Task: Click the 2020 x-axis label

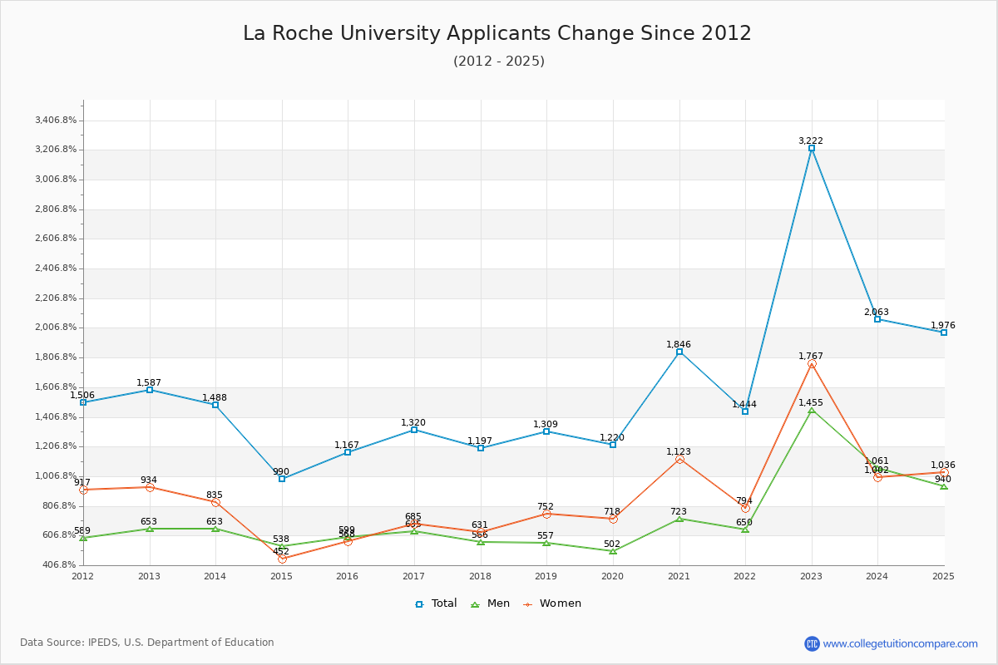Action: coord(613,576)
